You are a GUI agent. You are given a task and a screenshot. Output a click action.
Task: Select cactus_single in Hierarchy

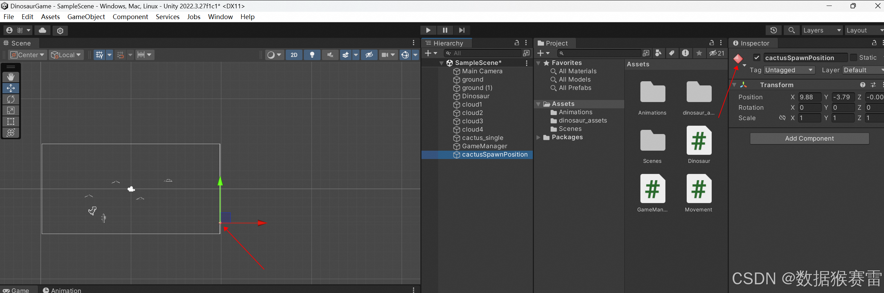point(482,138)
